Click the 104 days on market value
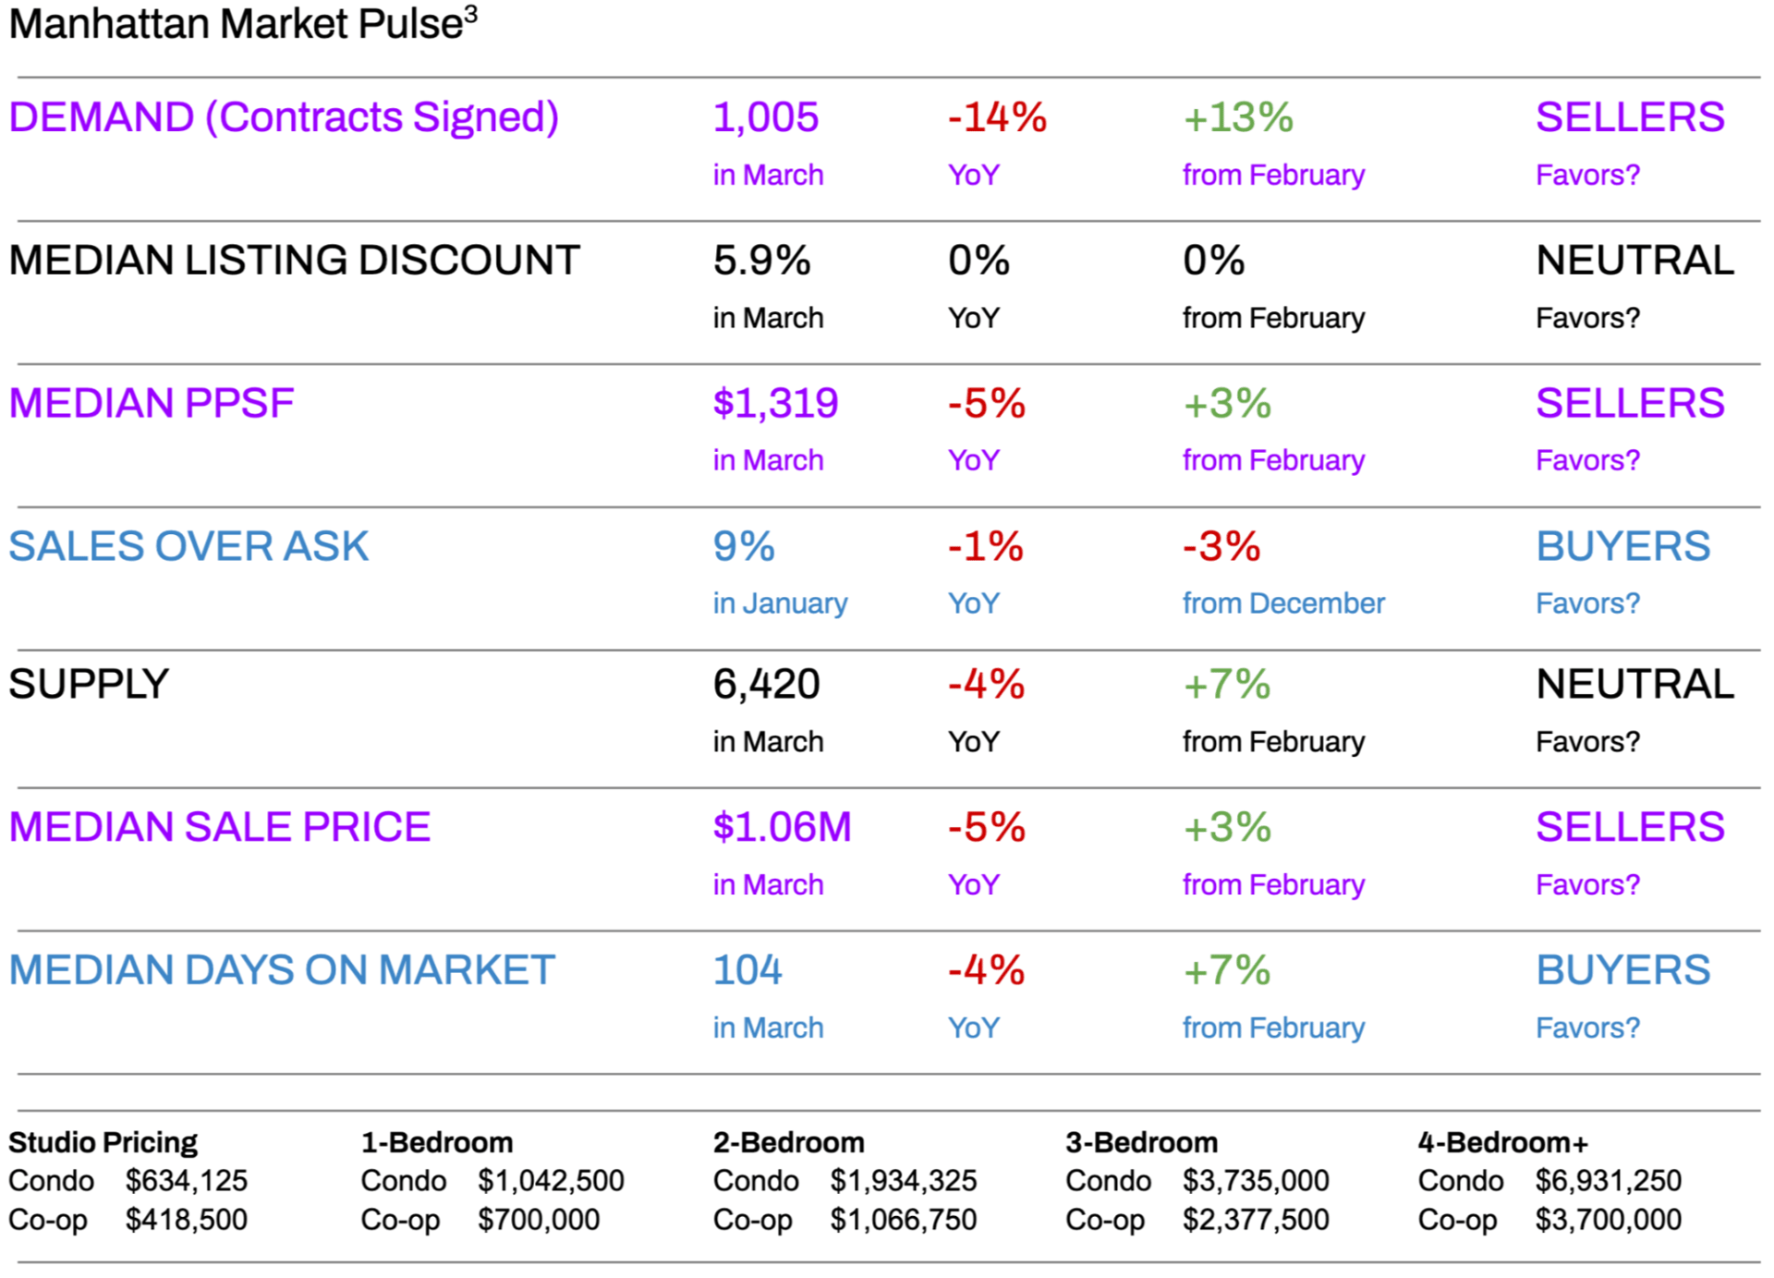Image resolution: width=1774 pixels, height=1278 pixels. pos(747,970)
